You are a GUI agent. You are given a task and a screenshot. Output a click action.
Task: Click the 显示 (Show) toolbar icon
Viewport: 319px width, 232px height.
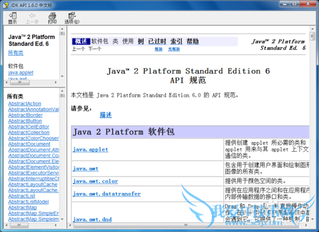point(13,18)
